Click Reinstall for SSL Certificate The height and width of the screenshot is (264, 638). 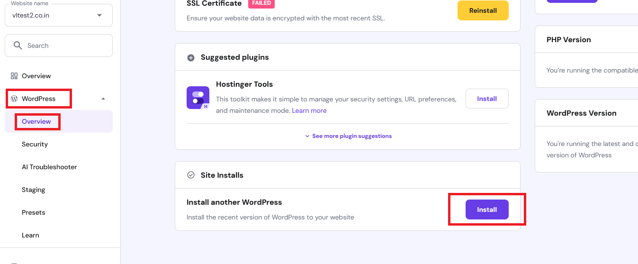click(483, 10)
